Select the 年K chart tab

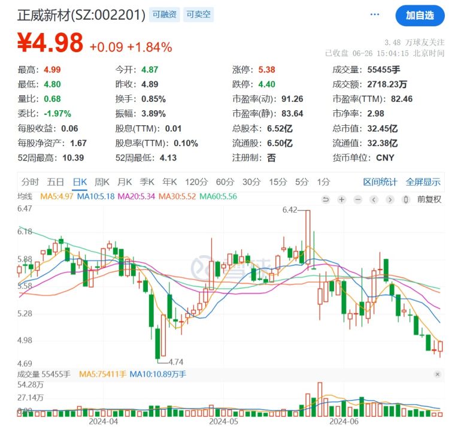pyautogui.click(x=169, y=182)
